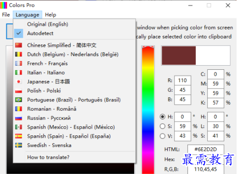Click the Russia flag icon
Viewport: 238px width, 174px height.
tap(18, 118)
